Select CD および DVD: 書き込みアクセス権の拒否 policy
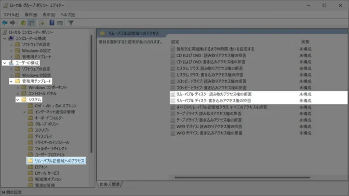This screenshot has height=196, width=349. click(x=211, y=62)
